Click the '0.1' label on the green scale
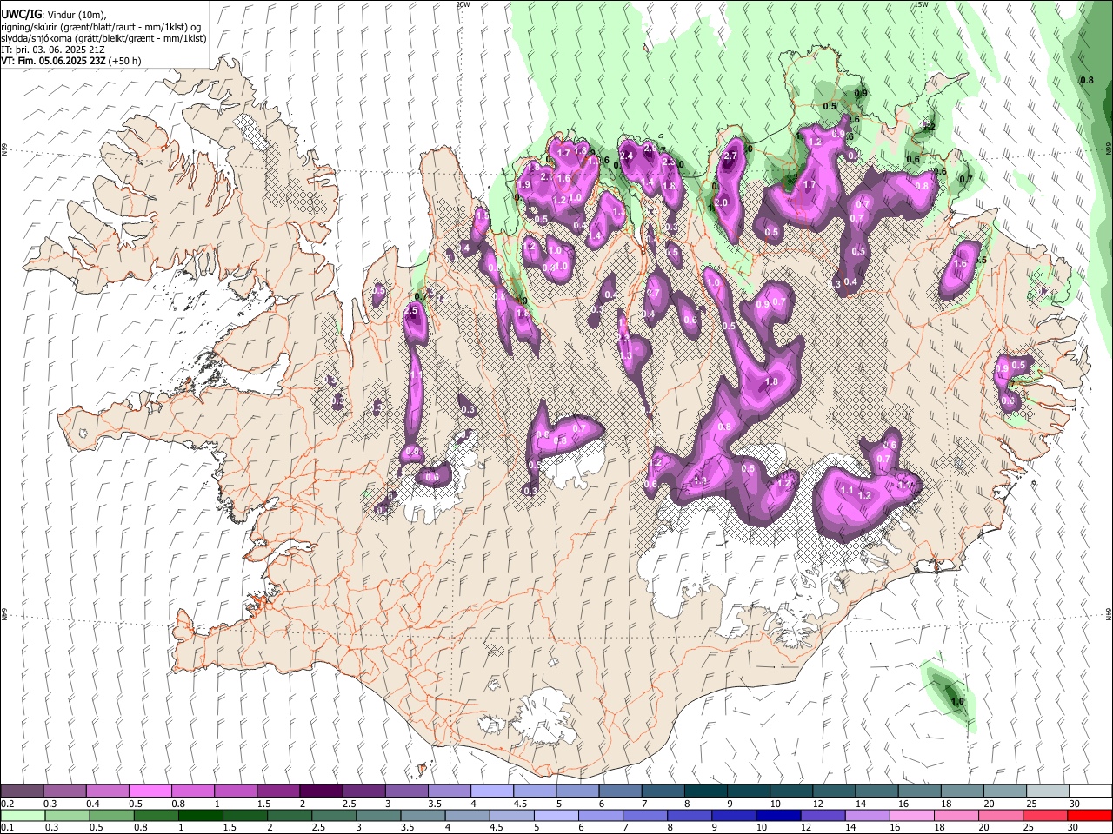1113x834 pixels. (7, 828)
